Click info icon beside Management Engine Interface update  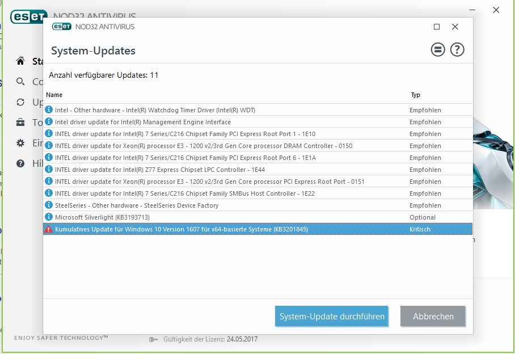click(49, 121)
